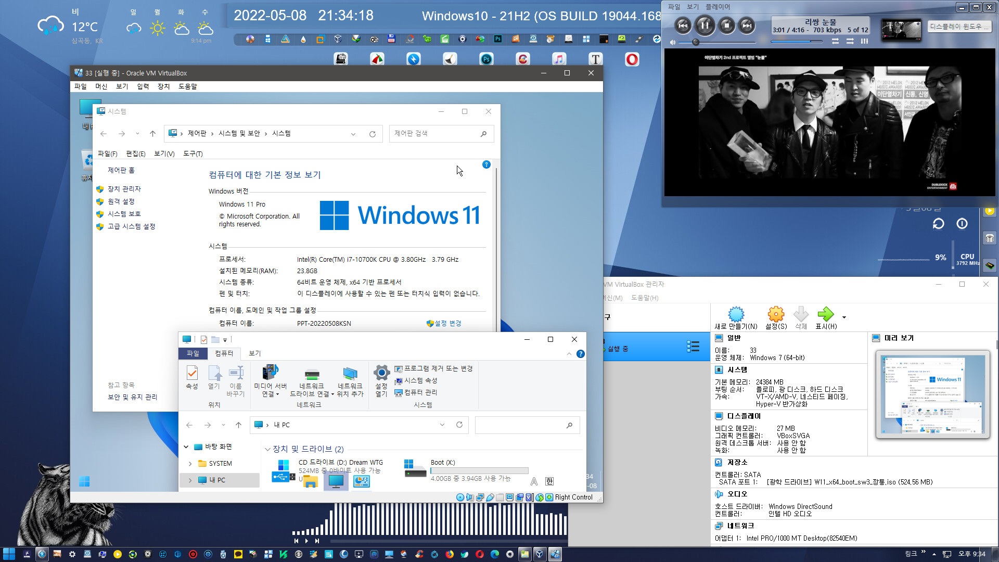Click Windows Start button on host taskbar
This screenshot has height=562, width=999.
click(x=9, y=554)
